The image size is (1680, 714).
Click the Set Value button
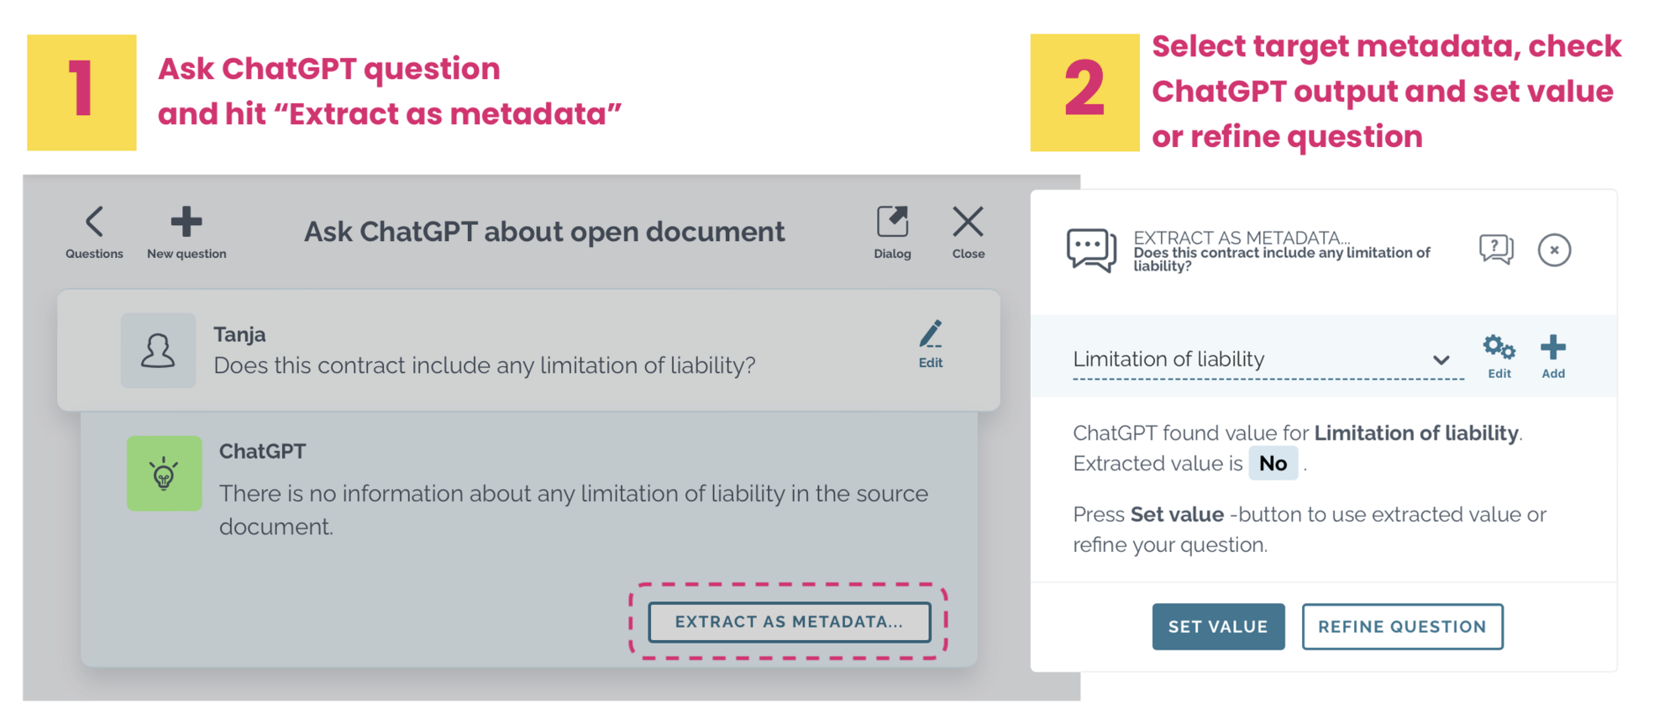(1218, 627)
